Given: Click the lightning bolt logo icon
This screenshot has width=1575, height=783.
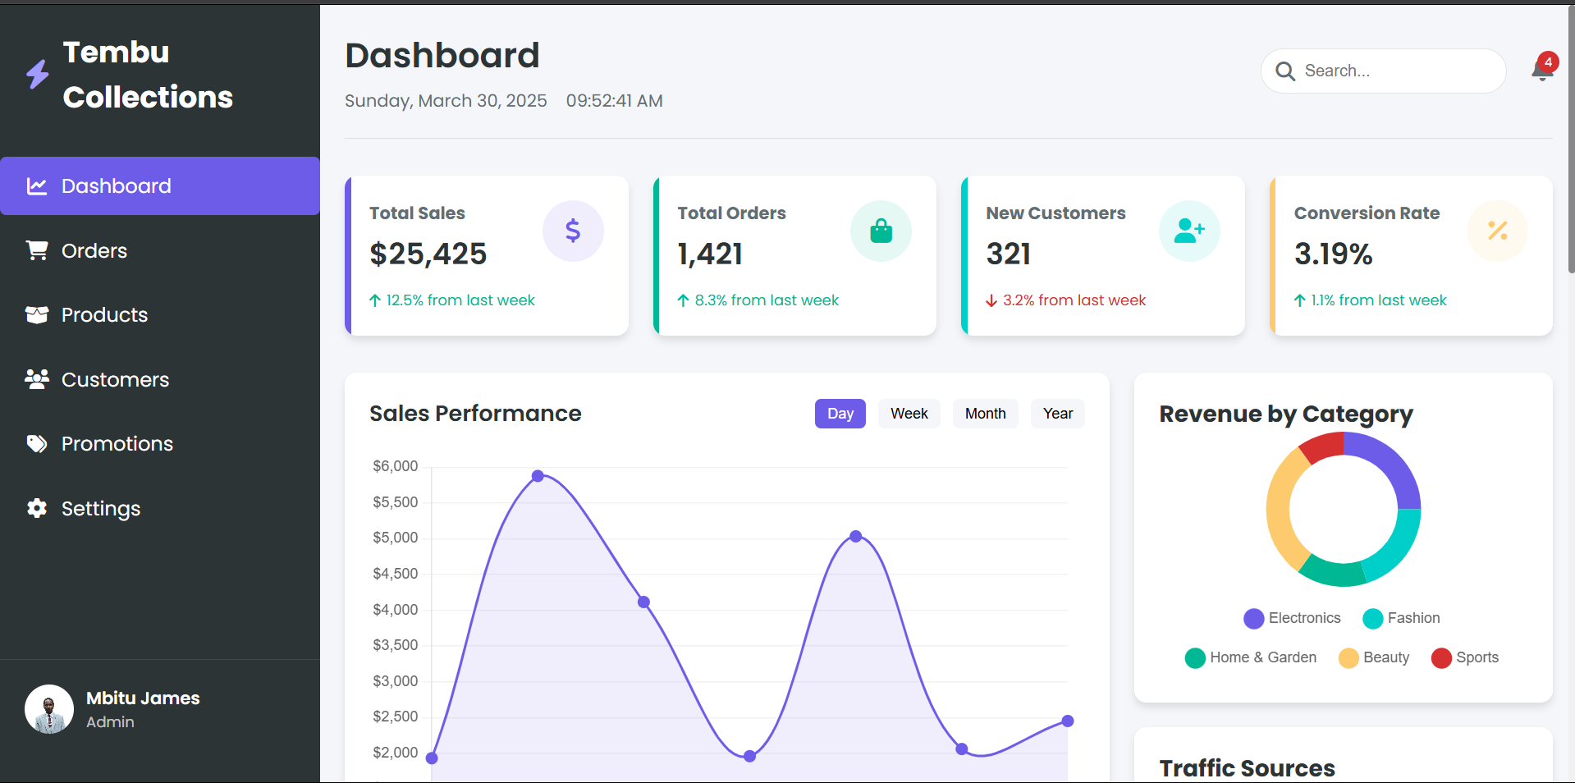Looking at the screenshot, I should point(36,74).
